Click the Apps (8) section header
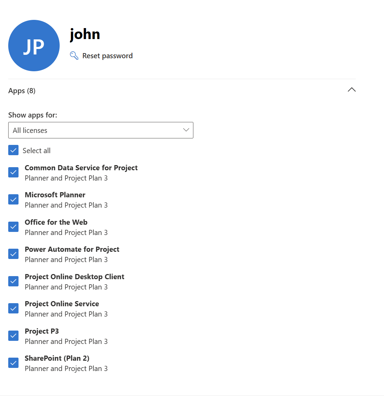 point(182,90)
